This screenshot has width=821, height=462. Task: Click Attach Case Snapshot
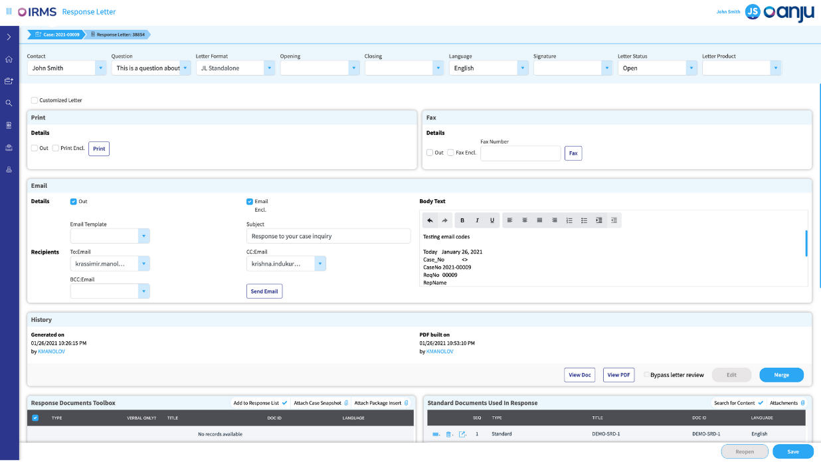pos(321,403)
